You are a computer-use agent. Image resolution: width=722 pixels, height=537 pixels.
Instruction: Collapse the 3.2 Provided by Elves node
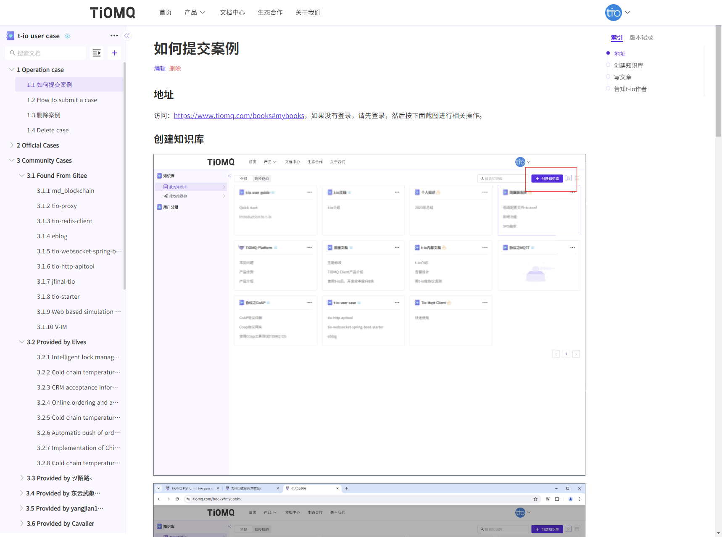pyautogui.click(x=21, y=342)
